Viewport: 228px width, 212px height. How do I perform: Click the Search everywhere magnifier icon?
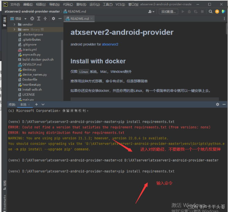point(210,11)
